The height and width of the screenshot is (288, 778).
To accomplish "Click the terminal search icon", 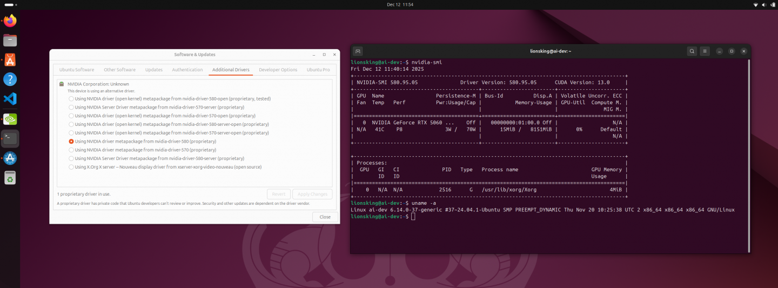I will (692, 51).
